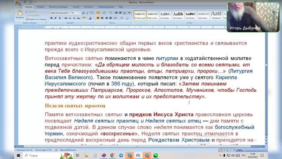Open the Line Spacing dropdown
Image resolution: width=282 pixels, height=159 pixels.
[115, 18]
